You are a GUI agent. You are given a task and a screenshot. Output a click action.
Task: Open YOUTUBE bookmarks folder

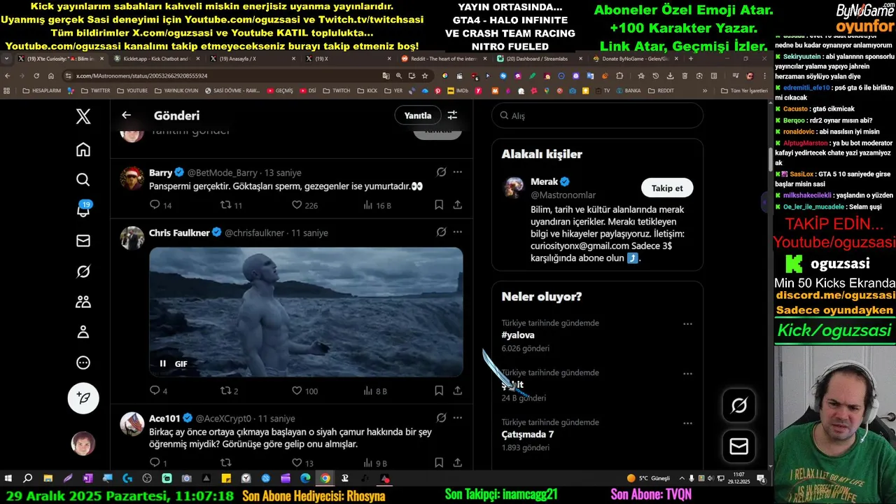click(132, 90)
